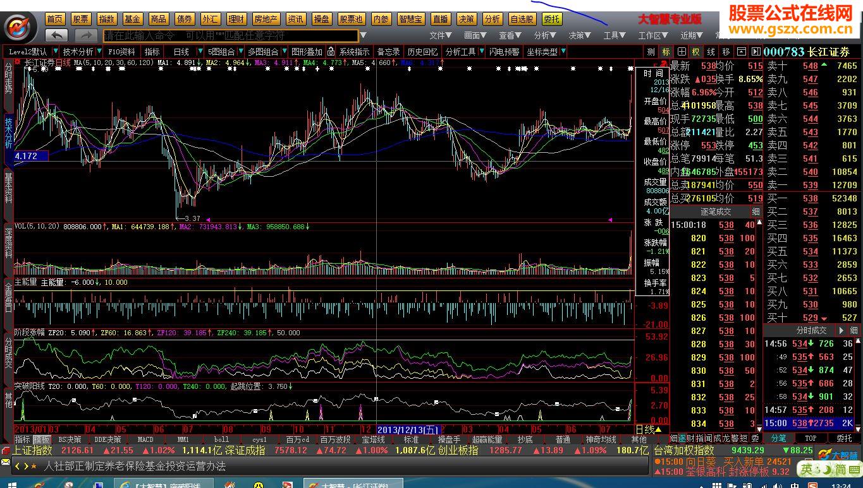Viewport: 863px width, 488px height.
Task: Expand the 分析工具 dropdown arrow
Action: click(x=481, y=52)
